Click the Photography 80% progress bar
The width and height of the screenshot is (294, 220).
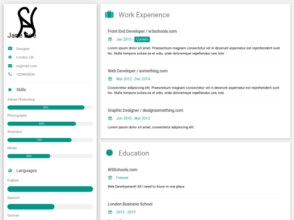click(x=50, y=124)
